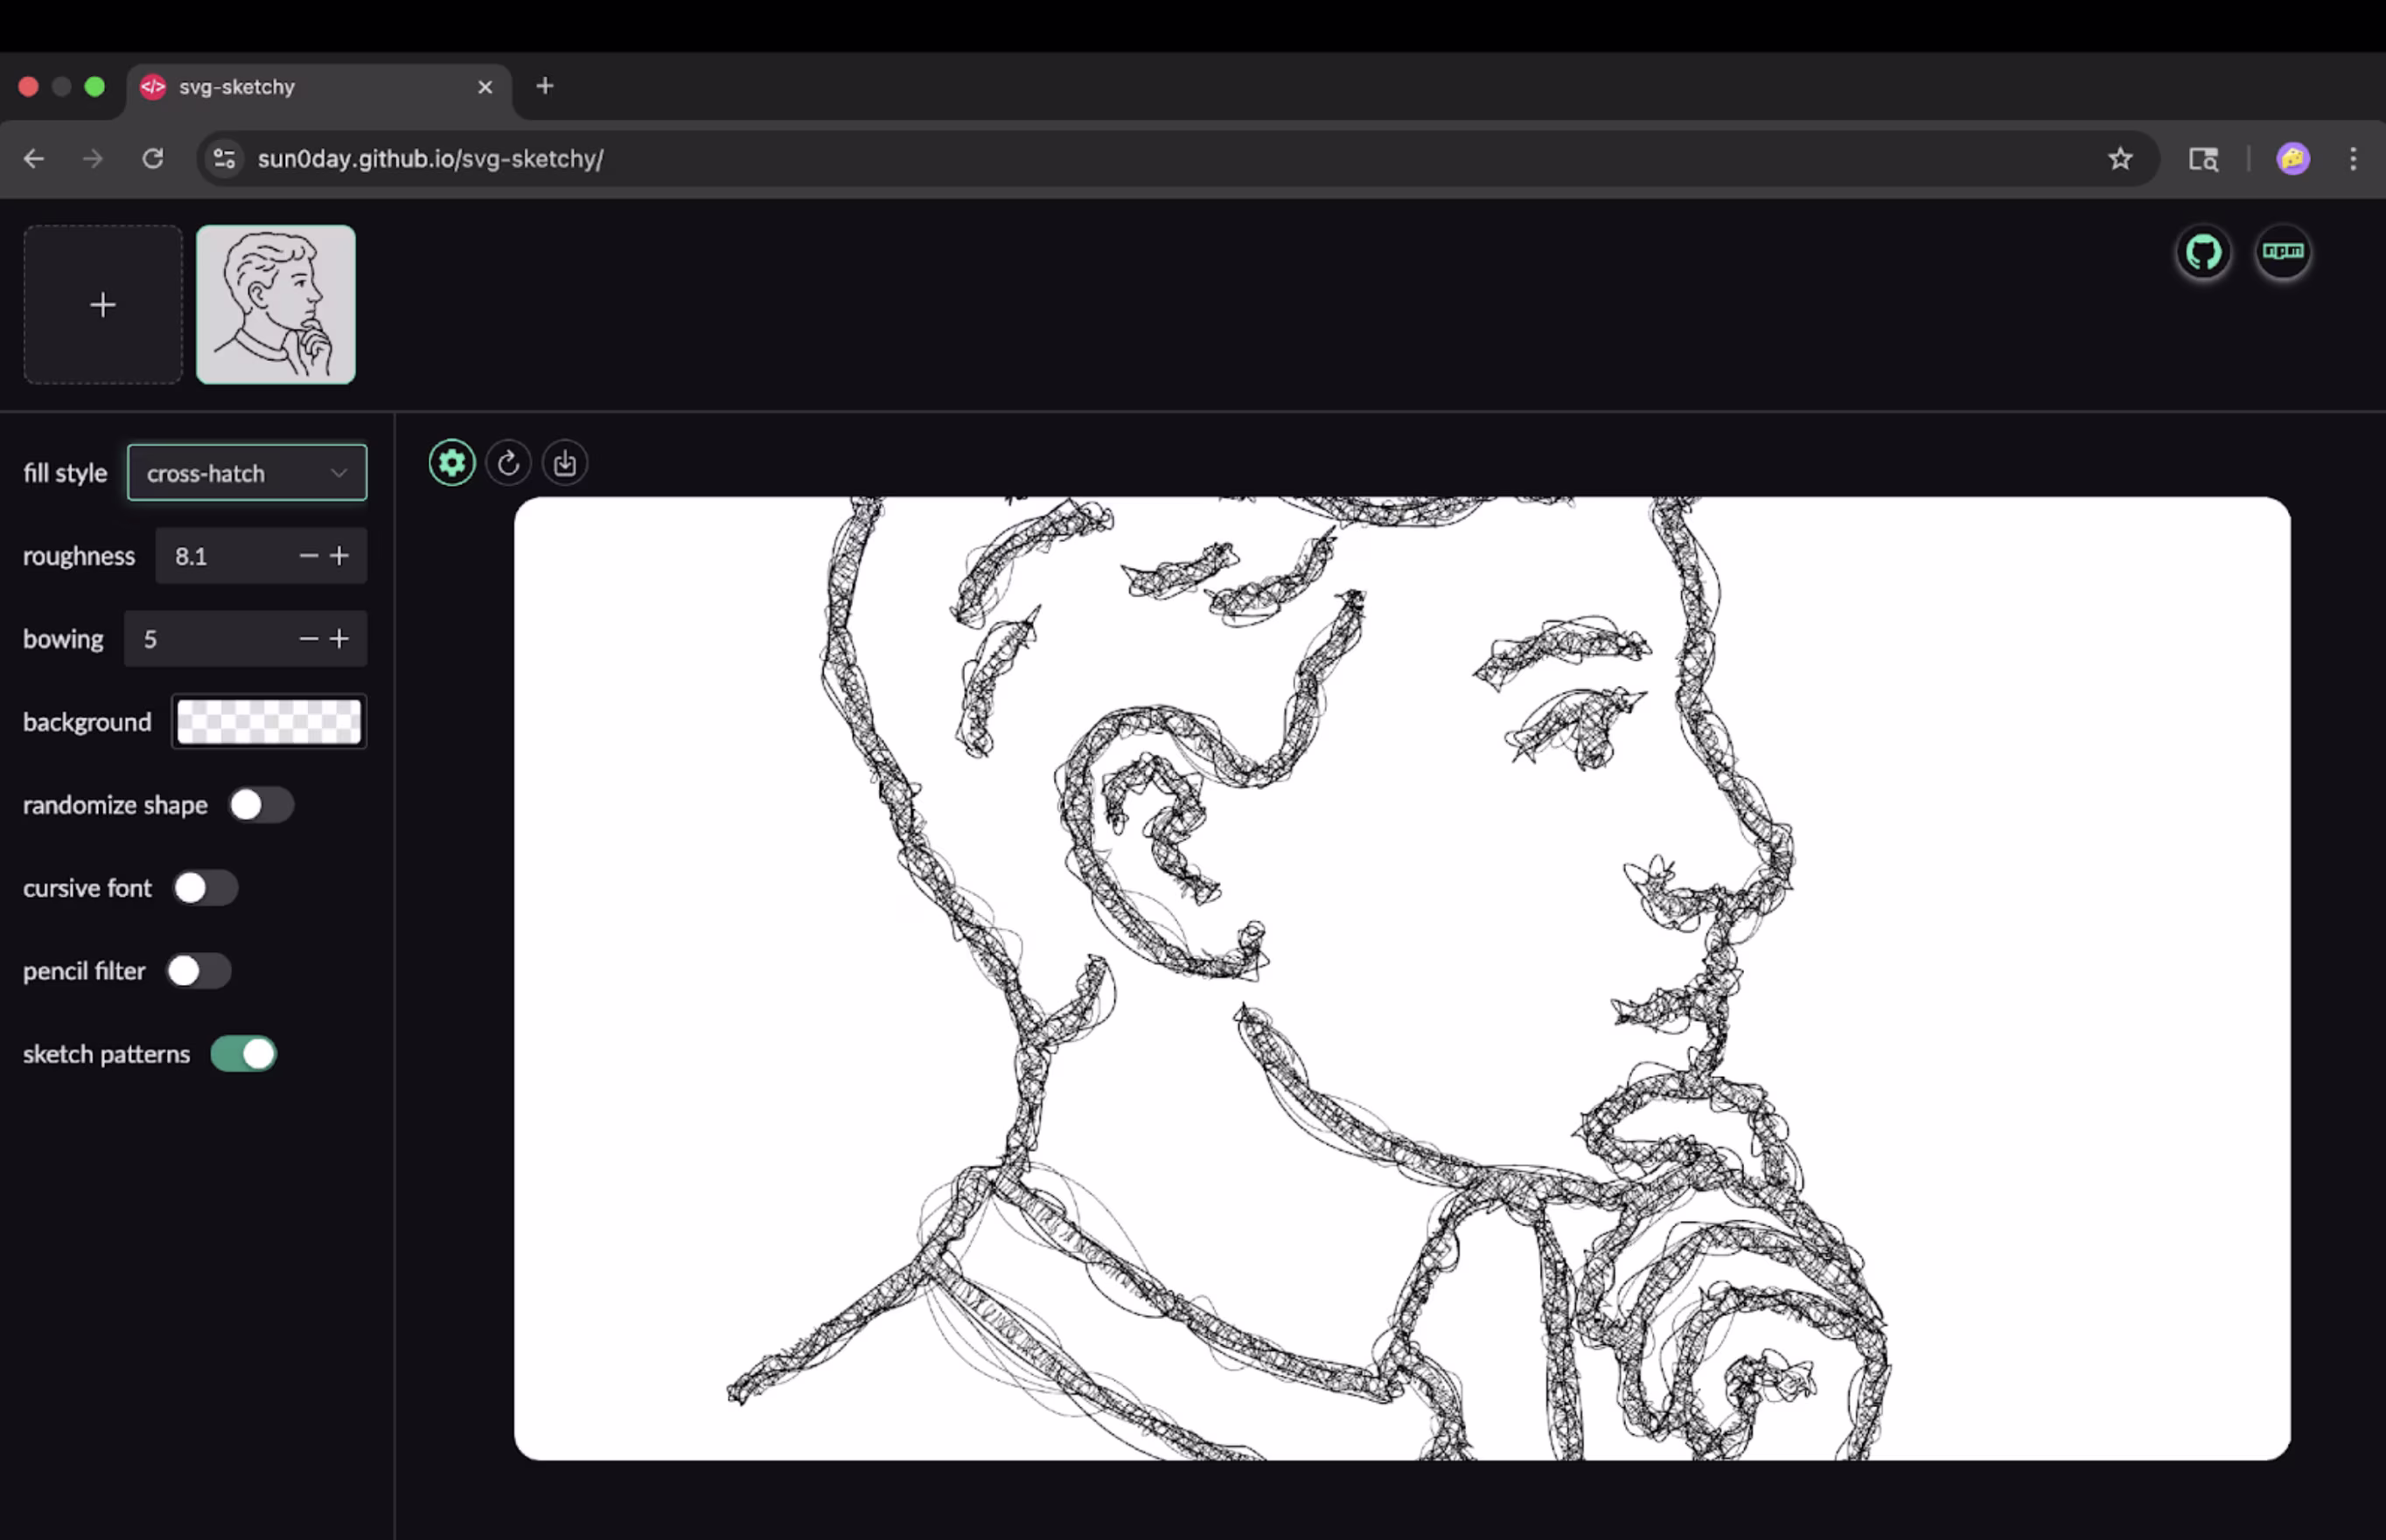Increase roughness with the plus stepper
The height and width of the screenshot is (1540, 2386).
340,556
